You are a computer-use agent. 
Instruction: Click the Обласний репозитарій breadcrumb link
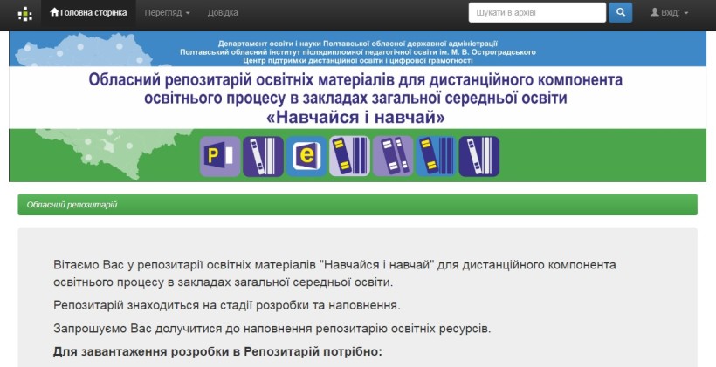[72, 205]
